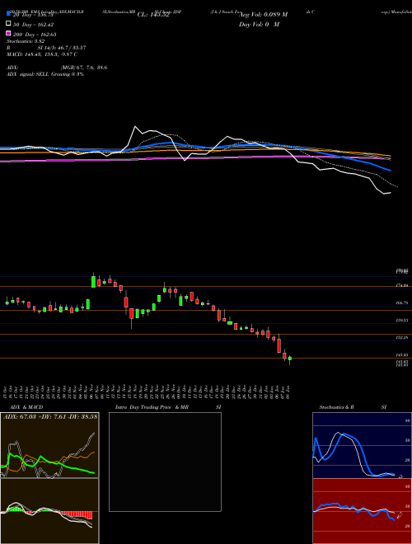Image resolution: width=412 pixels, height=544 pixels.
Task: Click the 'Stochastics & R' panel title
Action: click(x=336, y=407)
